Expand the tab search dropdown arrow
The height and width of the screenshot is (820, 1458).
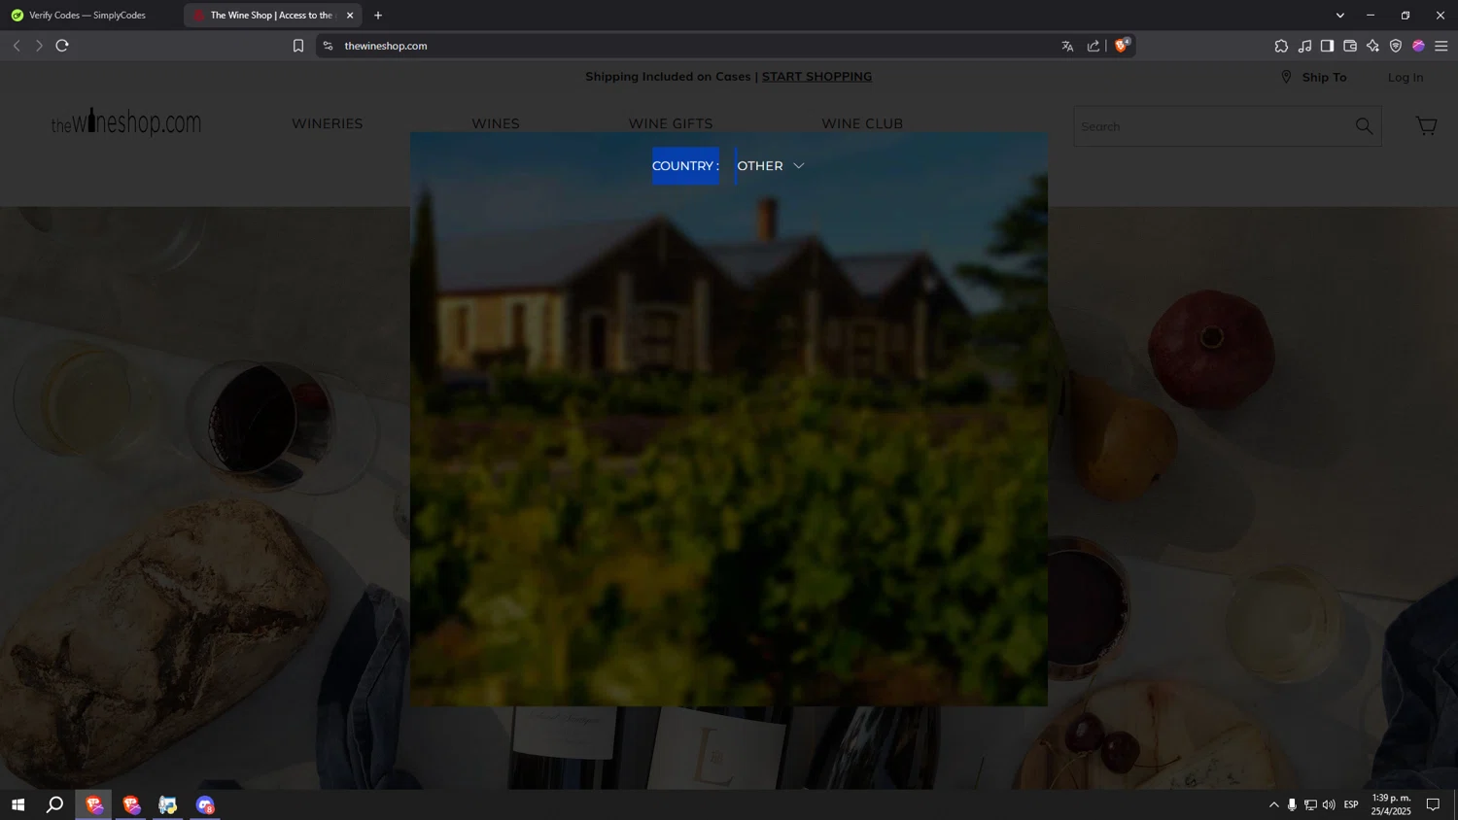point(1339,16)
